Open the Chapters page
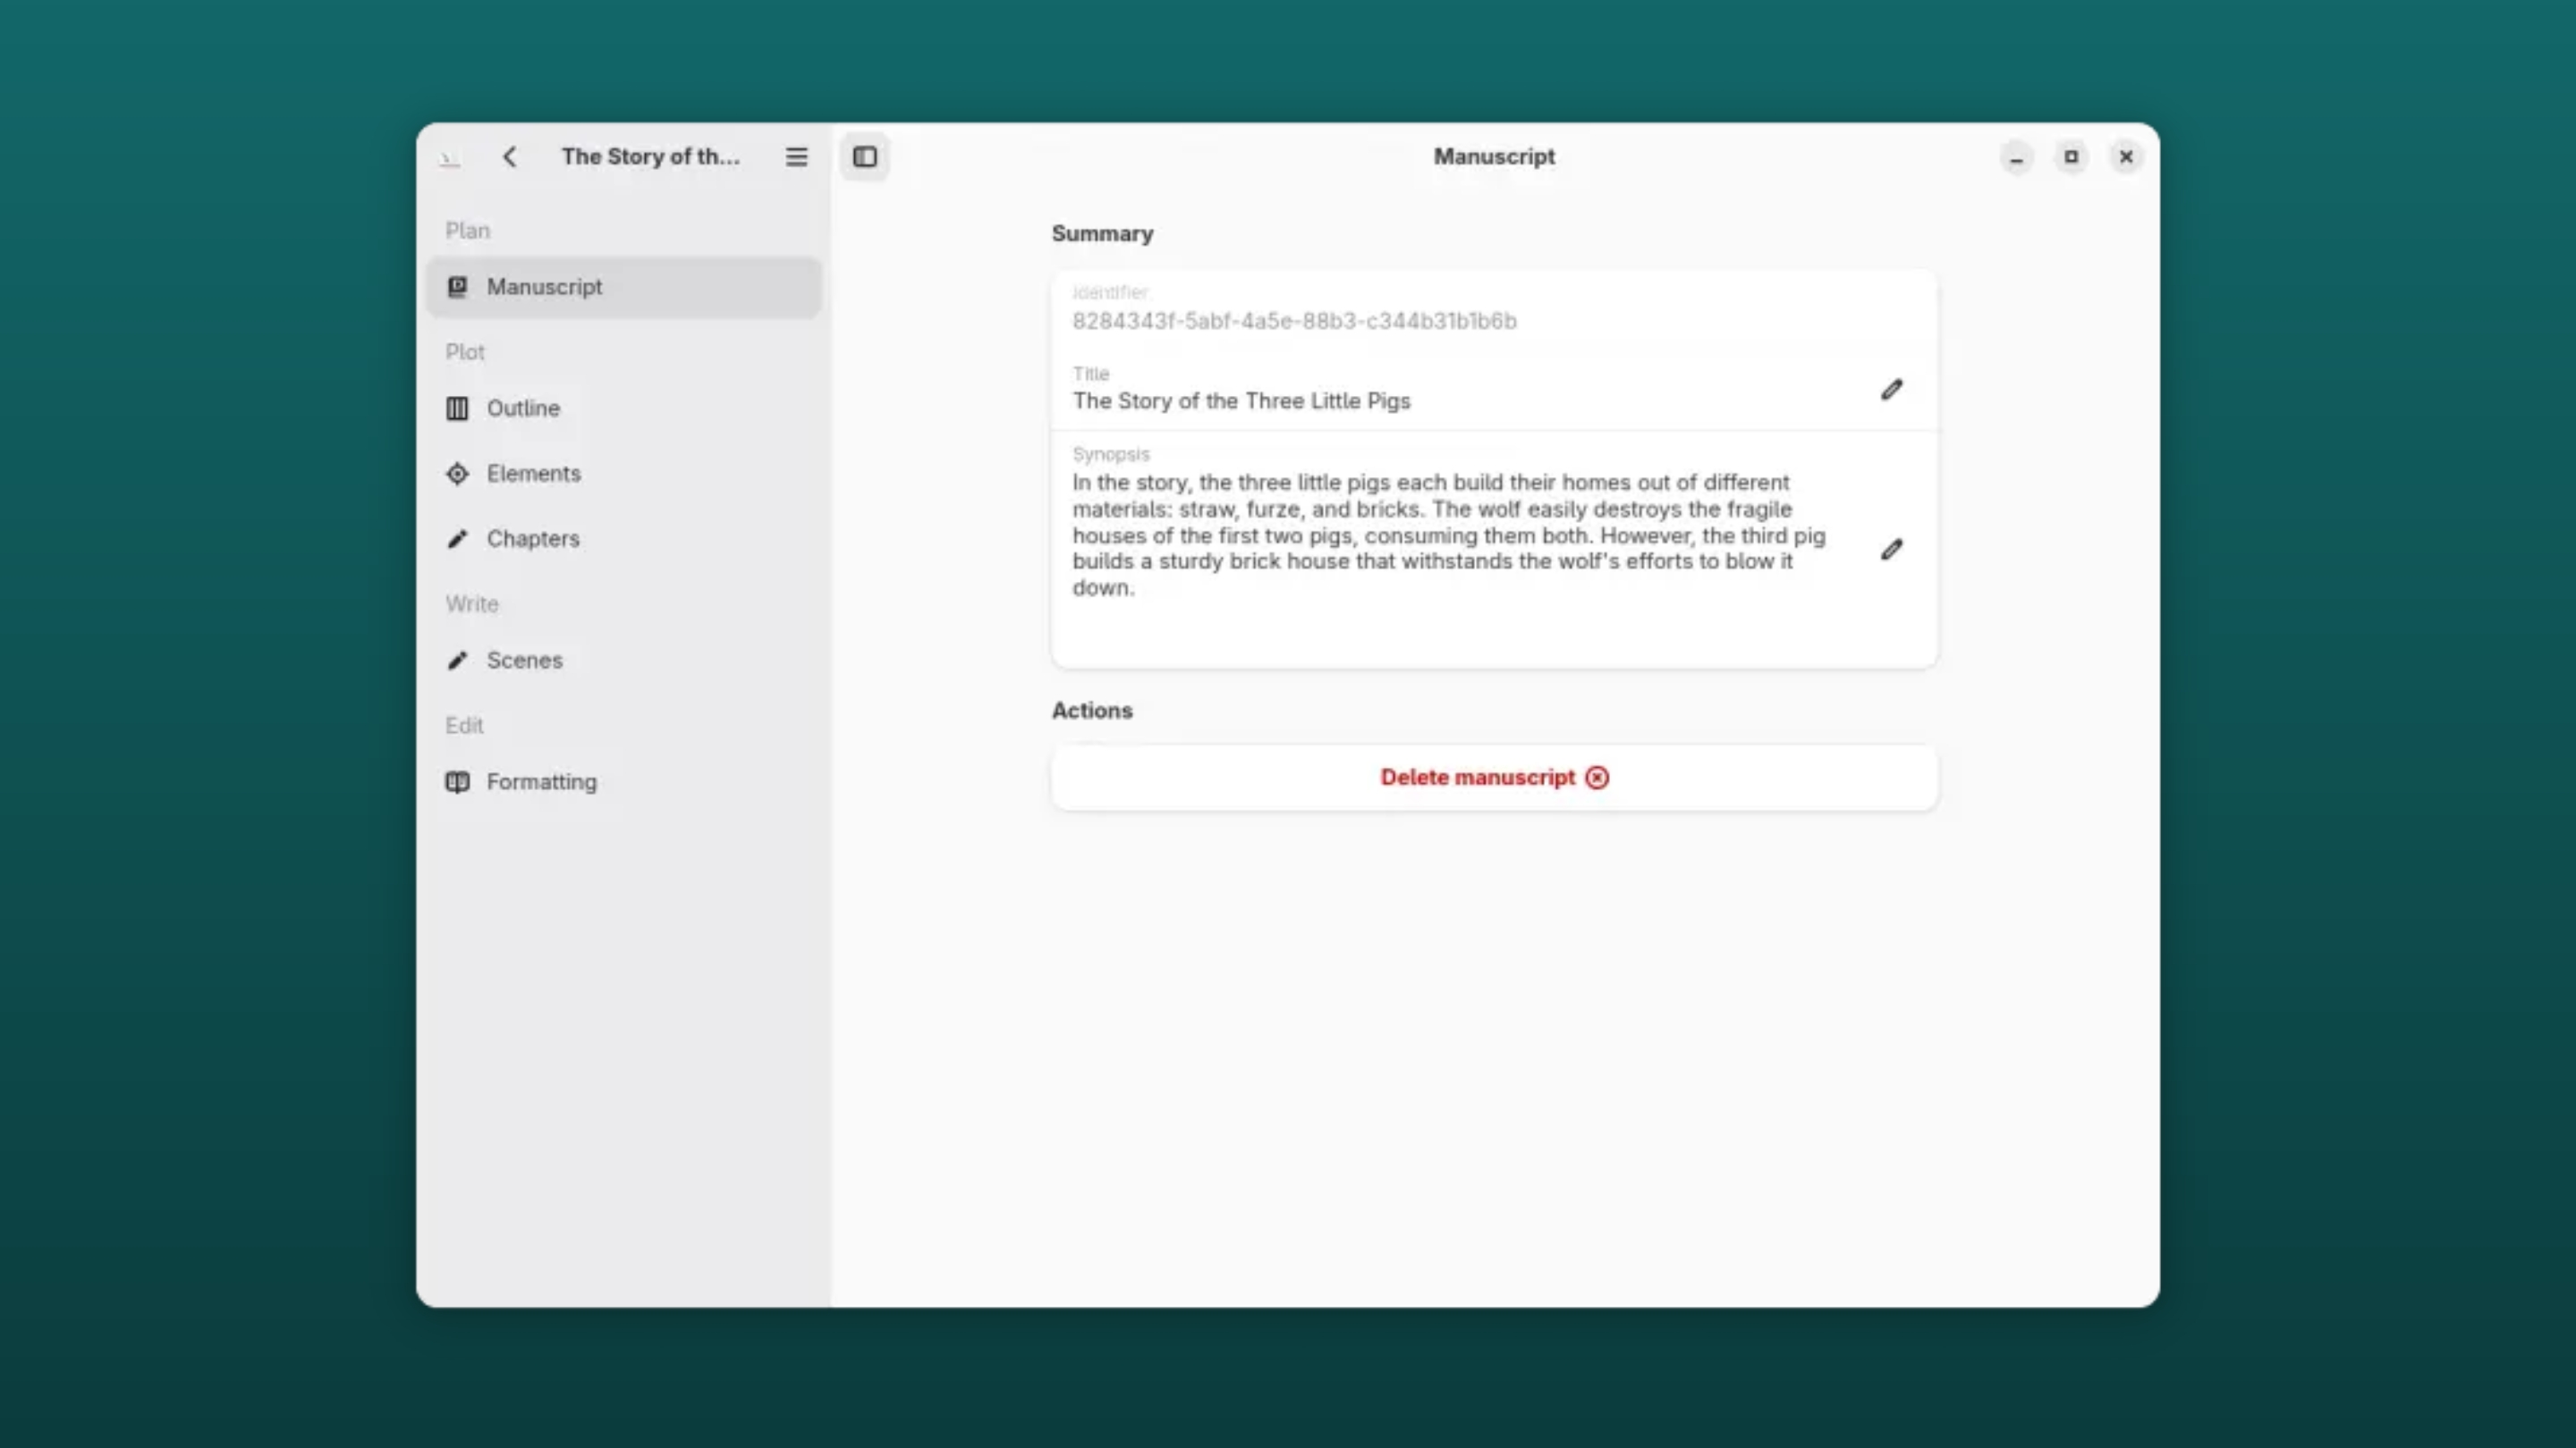The height and width of the screenshot is (1448, 2576). tap(624, 539)
